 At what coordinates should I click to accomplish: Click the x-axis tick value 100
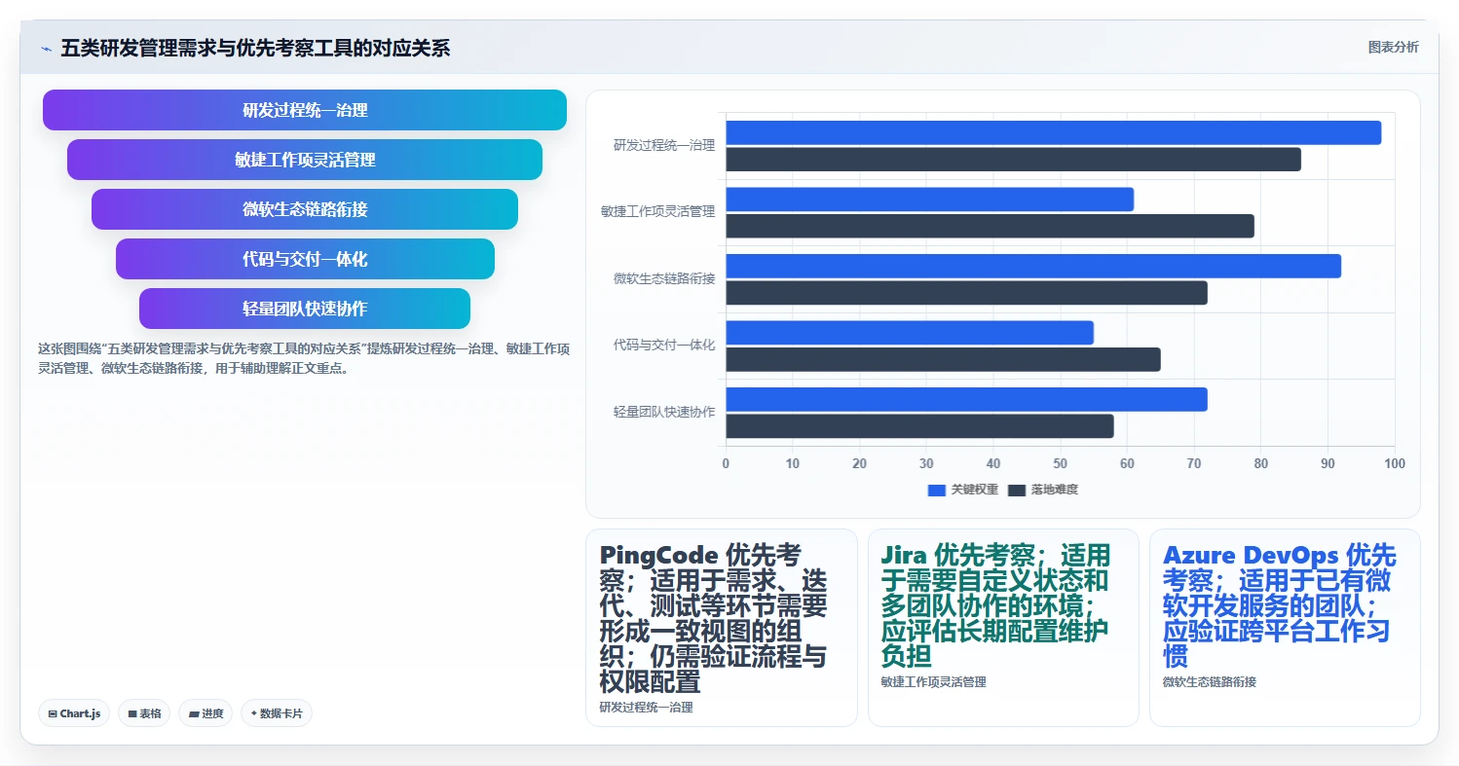pos(1395,464)
